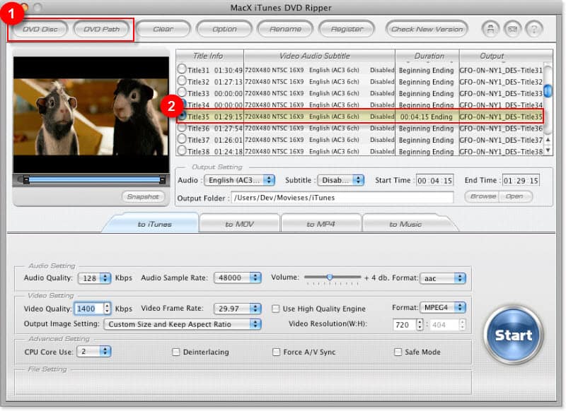Clear the current title list

coord(163,29)
